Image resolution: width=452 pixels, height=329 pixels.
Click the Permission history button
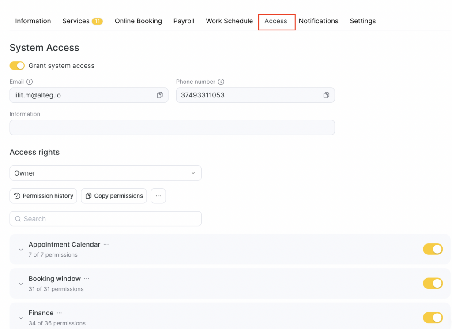pos(43,196)
